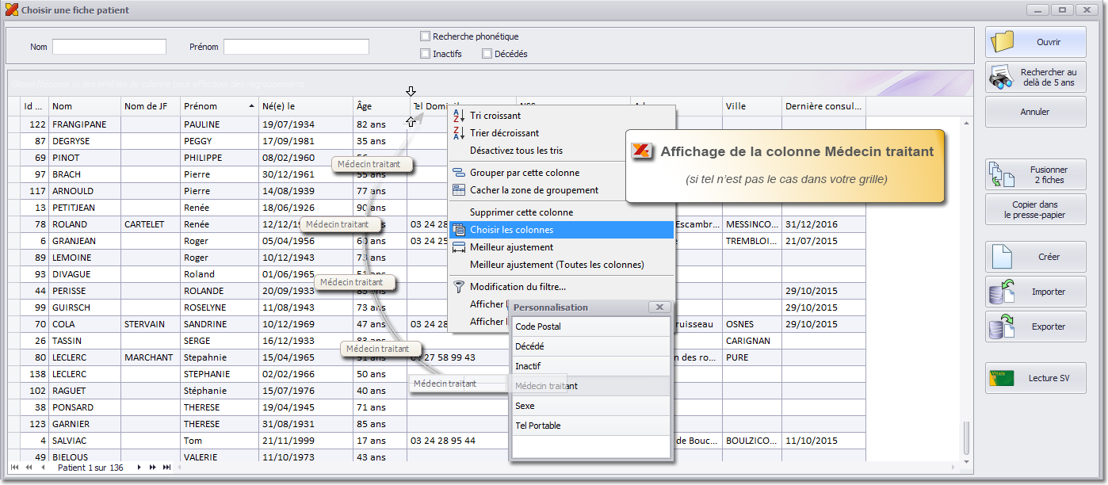Check the Décédés checkbox

point(487,54)
